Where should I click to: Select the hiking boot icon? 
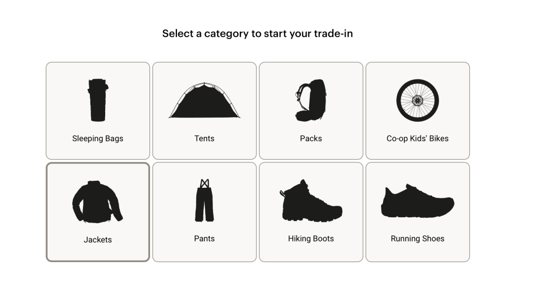311,200
